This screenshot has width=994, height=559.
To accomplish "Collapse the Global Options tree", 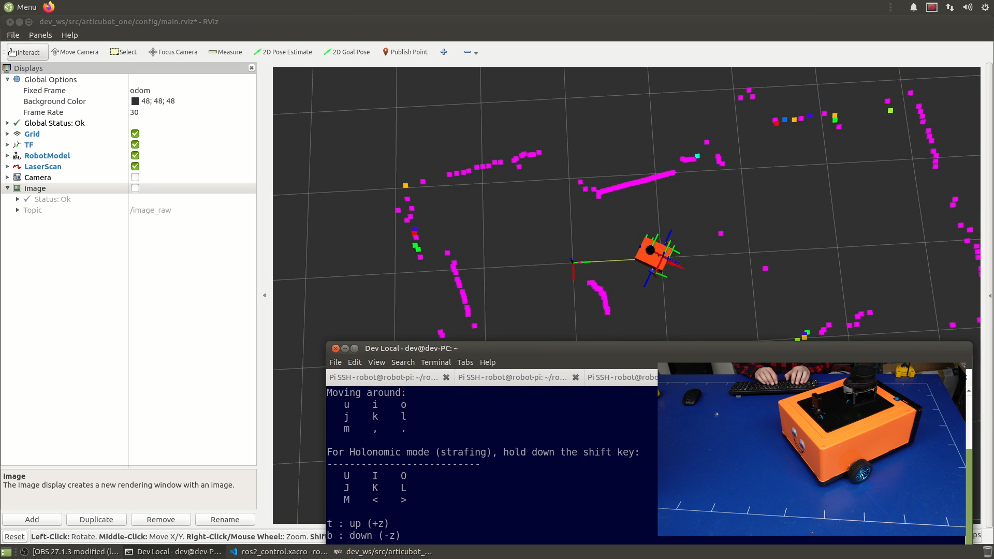I will pos(7,79).
